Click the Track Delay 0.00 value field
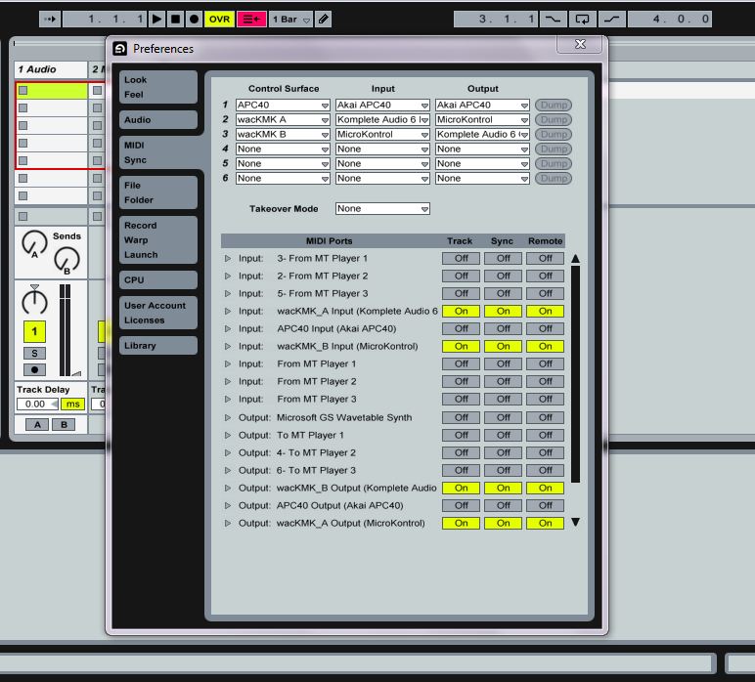 tap(37, 404)
